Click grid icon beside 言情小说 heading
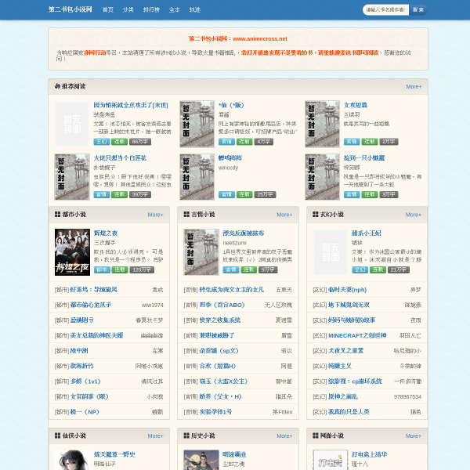 tap(186, 215)
